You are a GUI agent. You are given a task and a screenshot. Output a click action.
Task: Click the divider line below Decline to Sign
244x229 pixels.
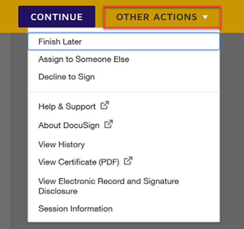click(123, 92)
